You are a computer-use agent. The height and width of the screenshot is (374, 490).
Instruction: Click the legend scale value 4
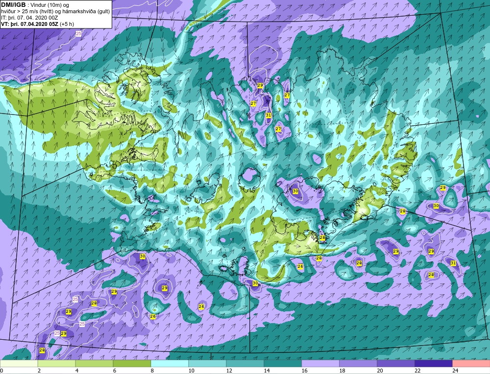click(x=77, y=371)
